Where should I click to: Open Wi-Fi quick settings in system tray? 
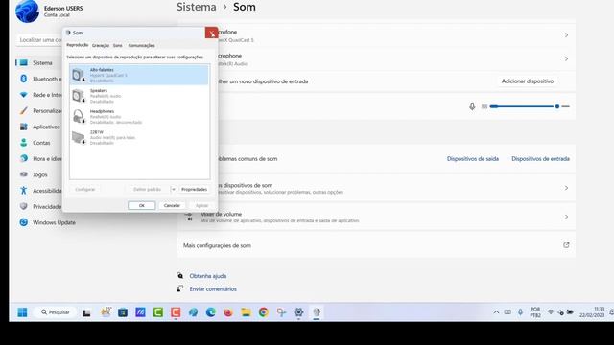point(551,312)
